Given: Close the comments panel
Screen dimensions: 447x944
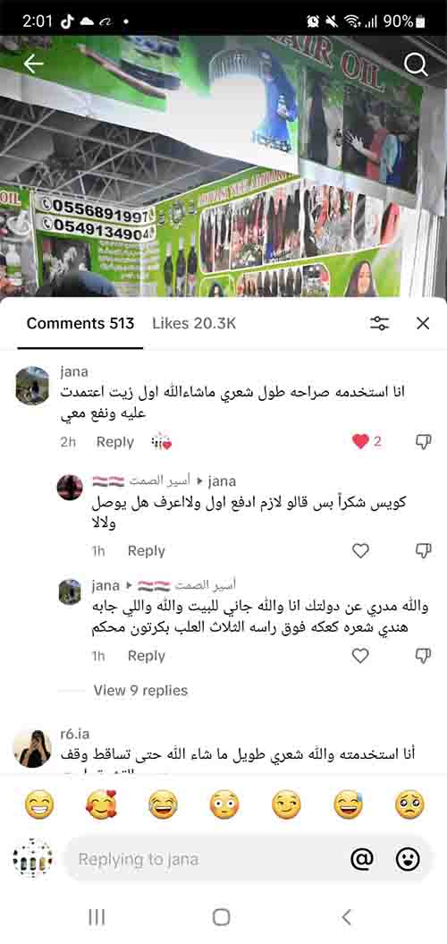Looking at the screenshot, I should 423,323.
